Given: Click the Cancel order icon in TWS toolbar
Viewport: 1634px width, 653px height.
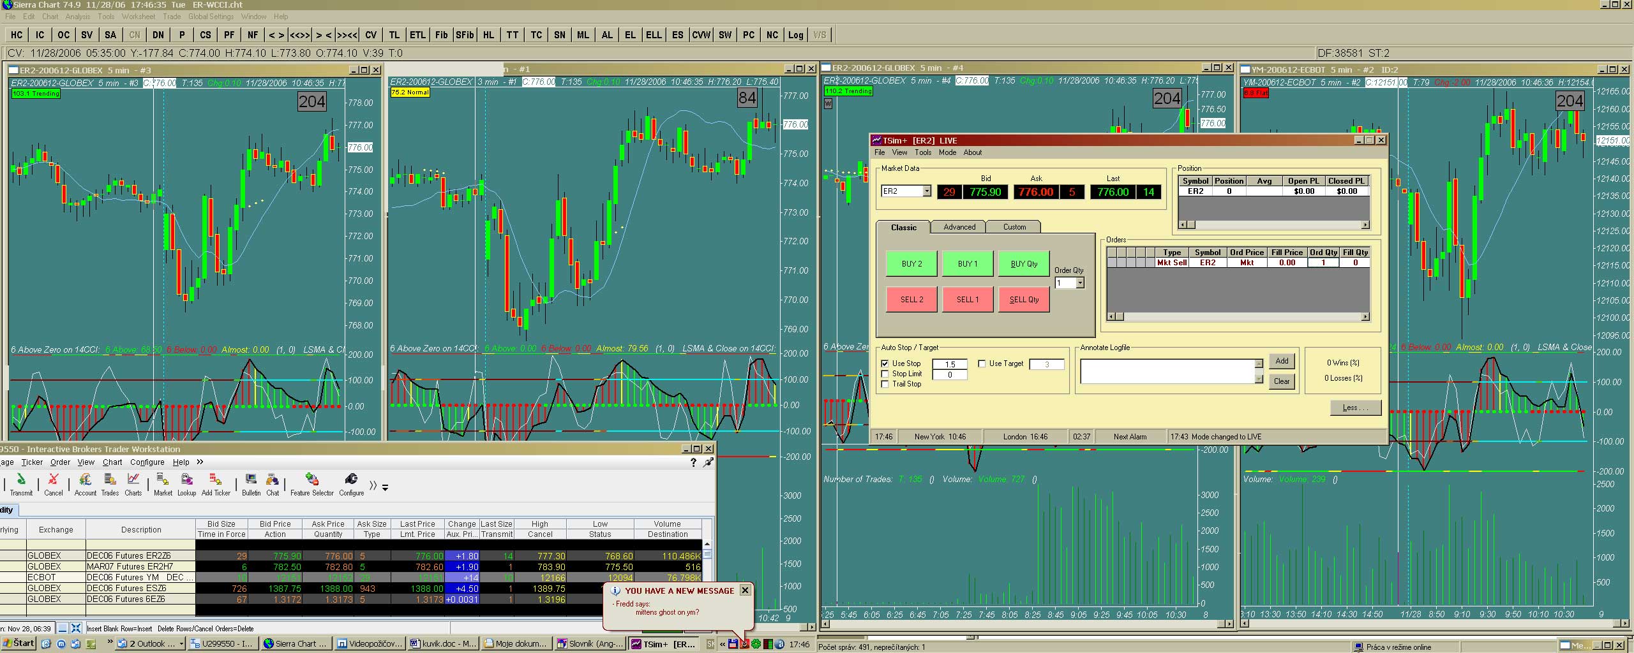Looking at the screenshot, I should (x=54, y=480).
